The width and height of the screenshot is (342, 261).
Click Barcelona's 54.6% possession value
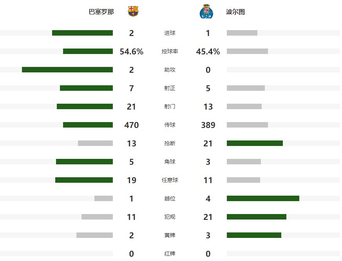tap(132, 51)
